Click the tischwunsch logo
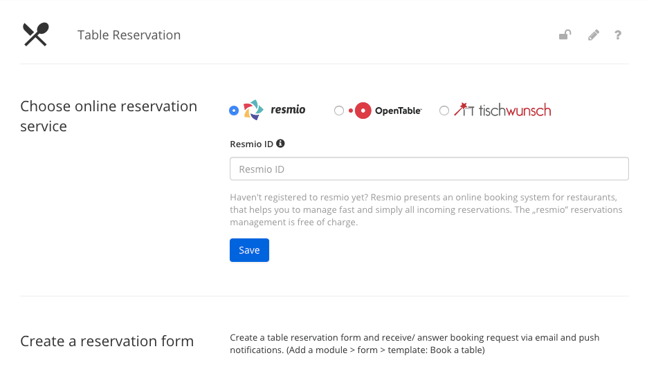Image resolution: width=647 pixels, height=369 pixels. tap(502, 110)
